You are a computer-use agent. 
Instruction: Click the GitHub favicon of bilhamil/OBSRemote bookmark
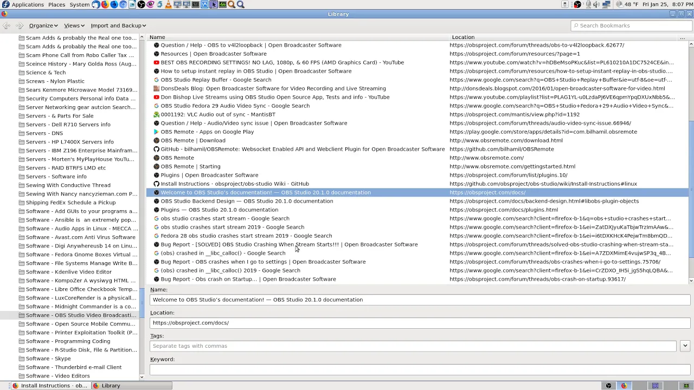coord(156,149)
